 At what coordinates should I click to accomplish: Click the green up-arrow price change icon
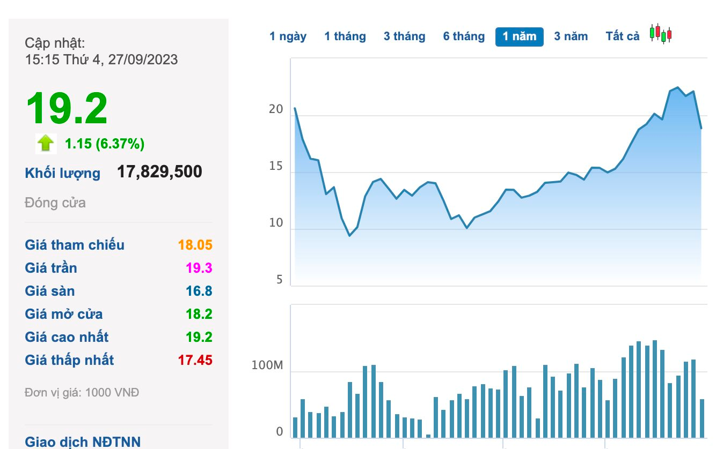click(x=46, y=143)
